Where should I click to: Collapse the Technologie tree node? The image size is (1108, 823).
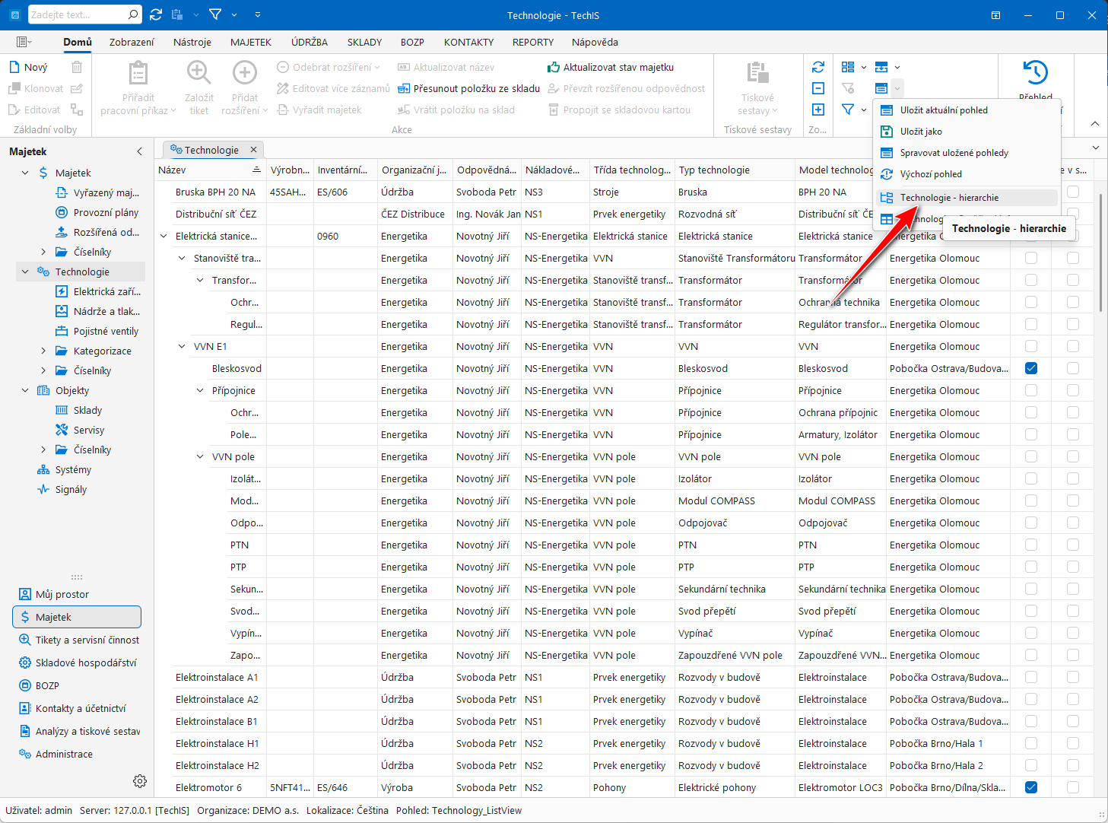pyautogui.click(x=25, y=272)
